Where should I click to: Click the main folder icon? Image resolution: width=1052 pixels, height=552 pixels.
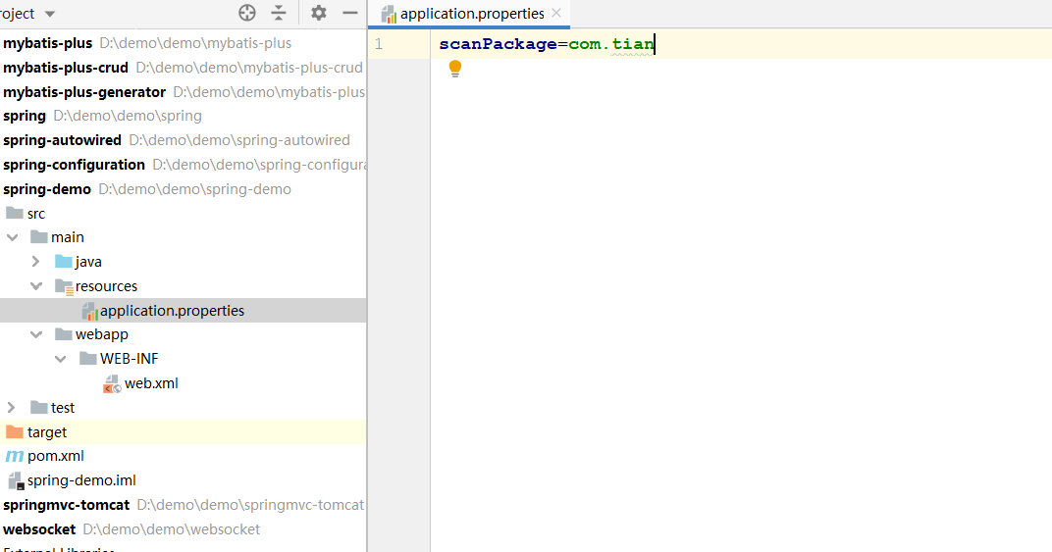pos(39,237)
